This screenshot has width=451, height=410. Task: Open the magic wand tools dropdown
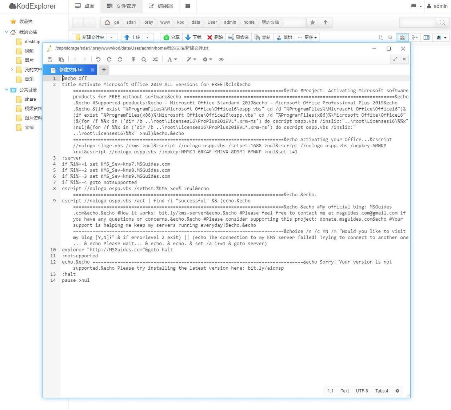(x=191, y=59)
